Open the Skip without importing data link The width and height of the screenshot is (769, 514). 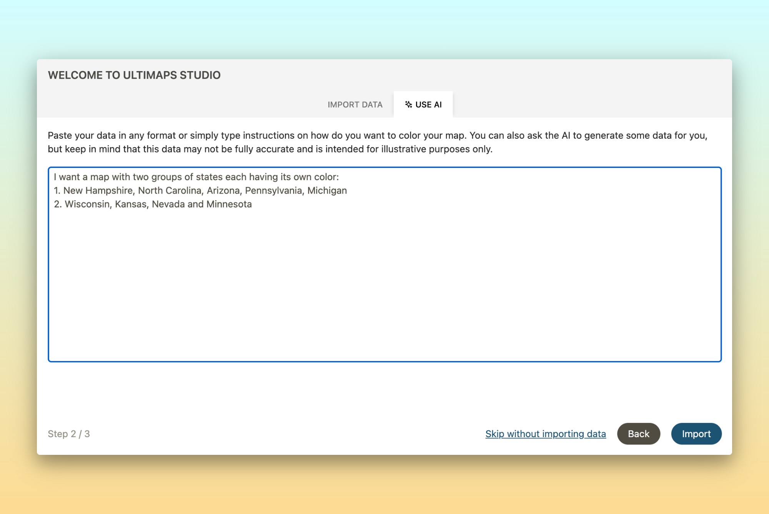coord(545,434)
